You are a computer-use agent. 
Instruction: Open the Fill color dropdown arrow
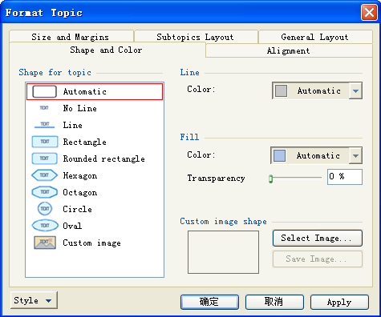pos(355,155)
